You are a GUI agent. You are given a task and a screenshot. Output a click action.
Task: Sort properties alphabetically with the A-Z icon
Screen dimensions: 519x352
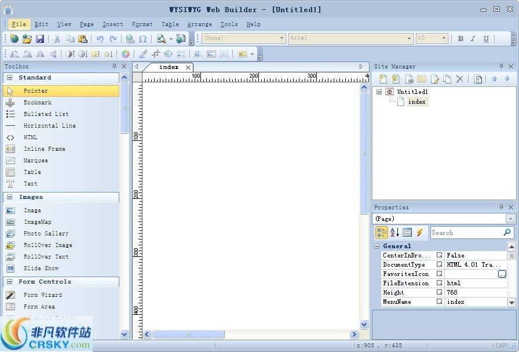(394, 233)
